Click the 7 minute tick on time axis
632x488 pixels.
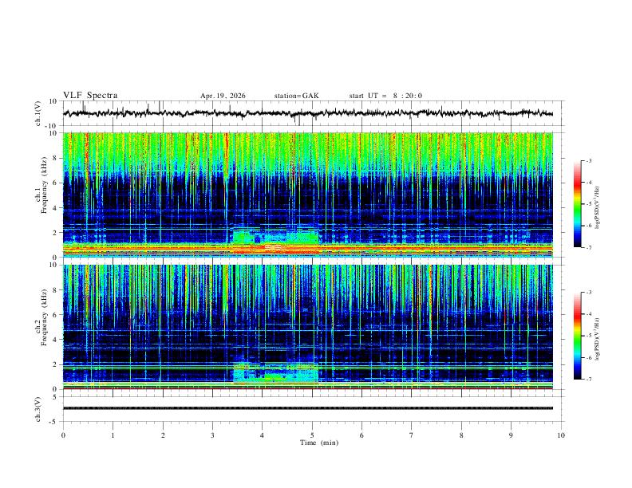[x=412, y=435]
